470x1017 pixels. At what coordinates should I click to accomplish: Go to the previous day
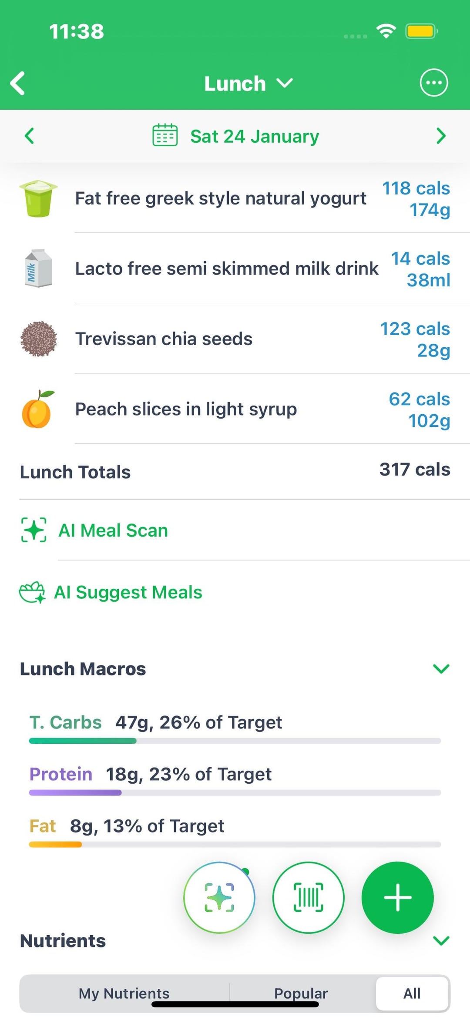coord(29,136)
